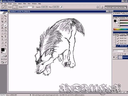Image resolution: width=128 pixels, height=96 pixels.
Task: Enable Edit in Quick Mask Mode
Action: click(5, 56)
